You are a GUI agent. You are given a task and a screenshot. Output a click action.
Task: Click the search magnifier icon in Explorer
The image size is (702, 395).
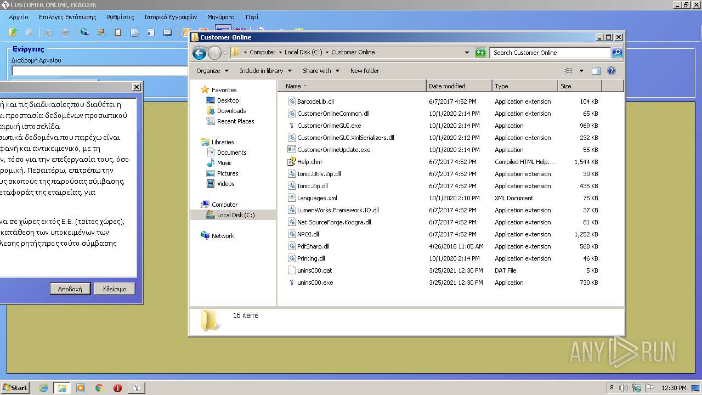(x=617, y=53)
